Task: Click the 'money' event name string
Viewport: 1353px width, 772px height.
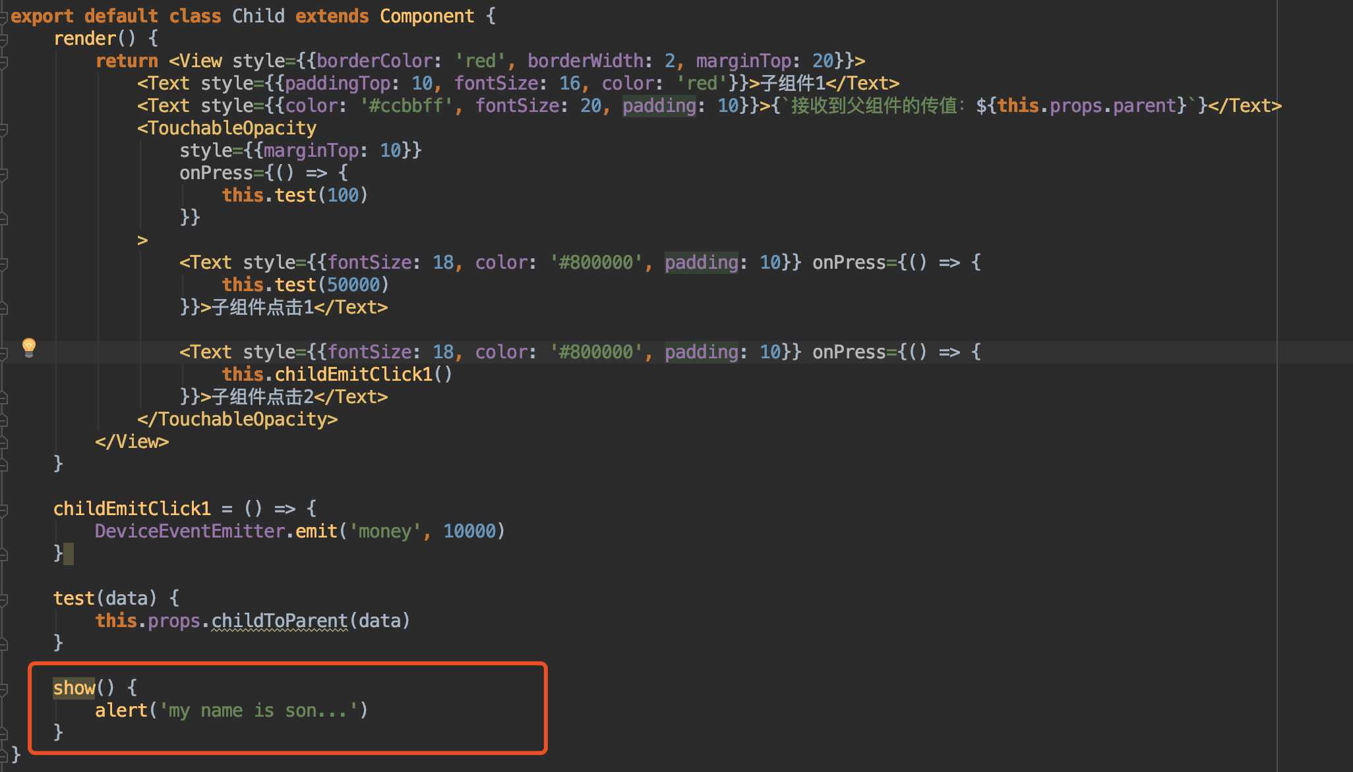Action: pyautogui.click(x=384, y=531)
